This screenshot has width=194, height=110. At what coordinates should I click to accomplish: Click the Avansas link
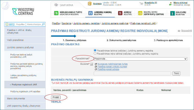click(97, 4)
